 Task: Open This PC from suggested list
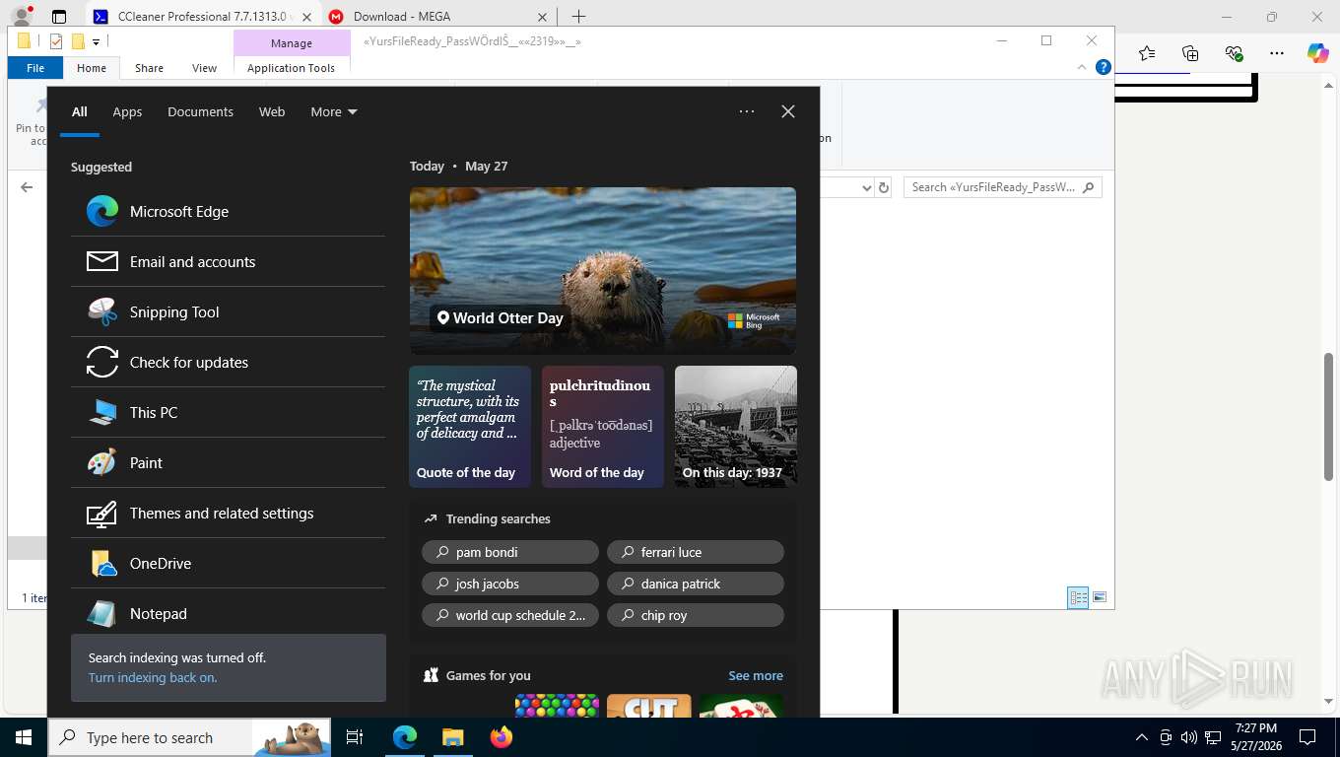[228, 412]
